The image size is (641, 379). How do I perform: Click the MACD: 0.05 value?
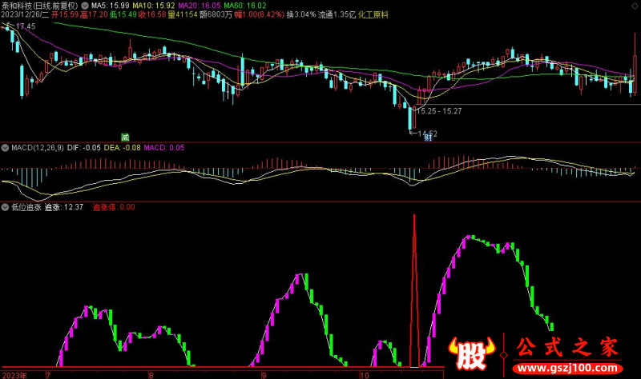(x=164, y=148)
